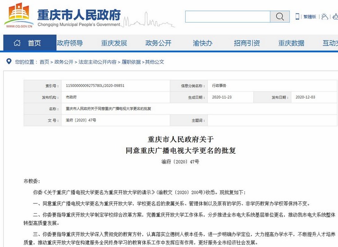This screenshot has width=338, height=247.
Task: Open the 政府领导 menu
Action: 70,43
